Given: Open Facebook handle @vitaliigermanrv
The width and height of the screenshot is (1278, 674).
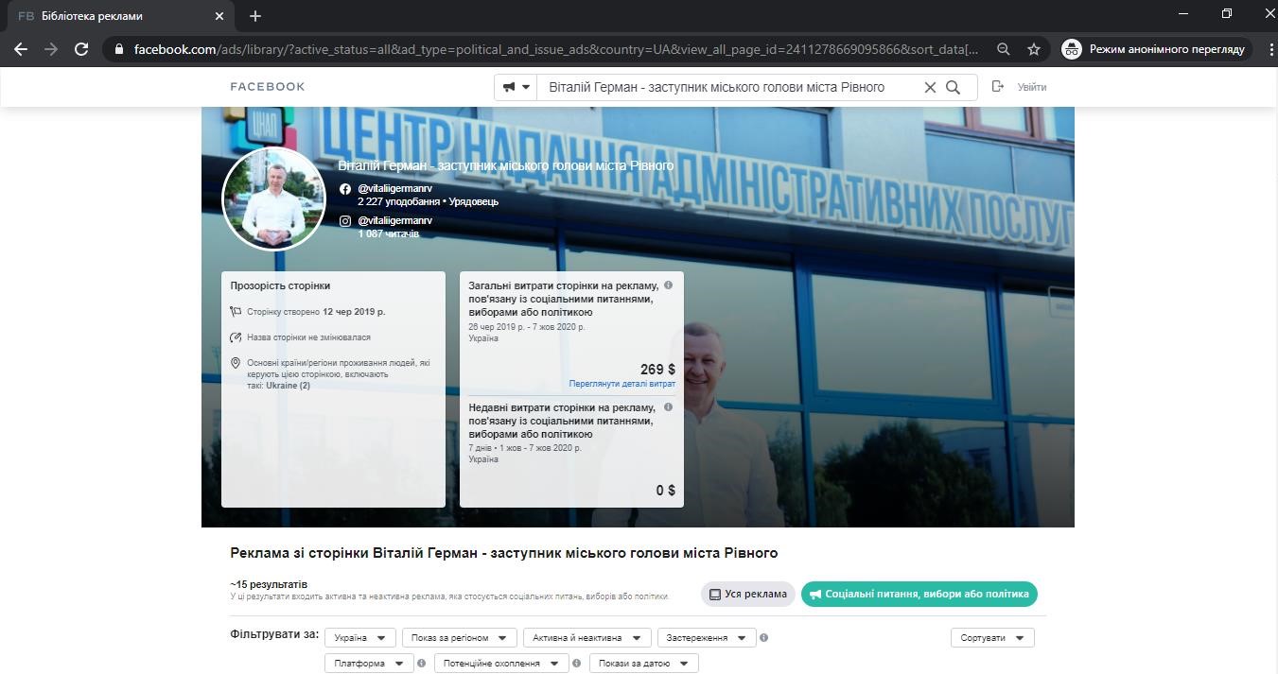Looking at the screenshot, I should (394, 189).
